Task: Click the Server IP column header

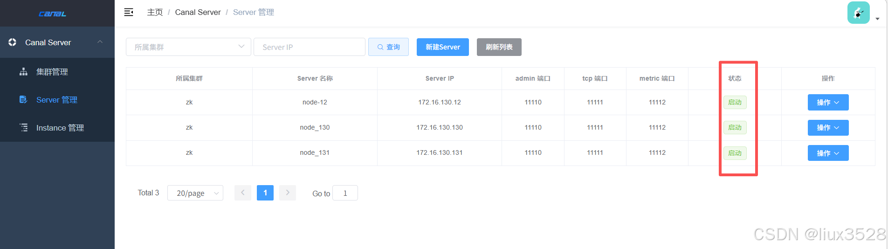Action: tap(440, 78)
